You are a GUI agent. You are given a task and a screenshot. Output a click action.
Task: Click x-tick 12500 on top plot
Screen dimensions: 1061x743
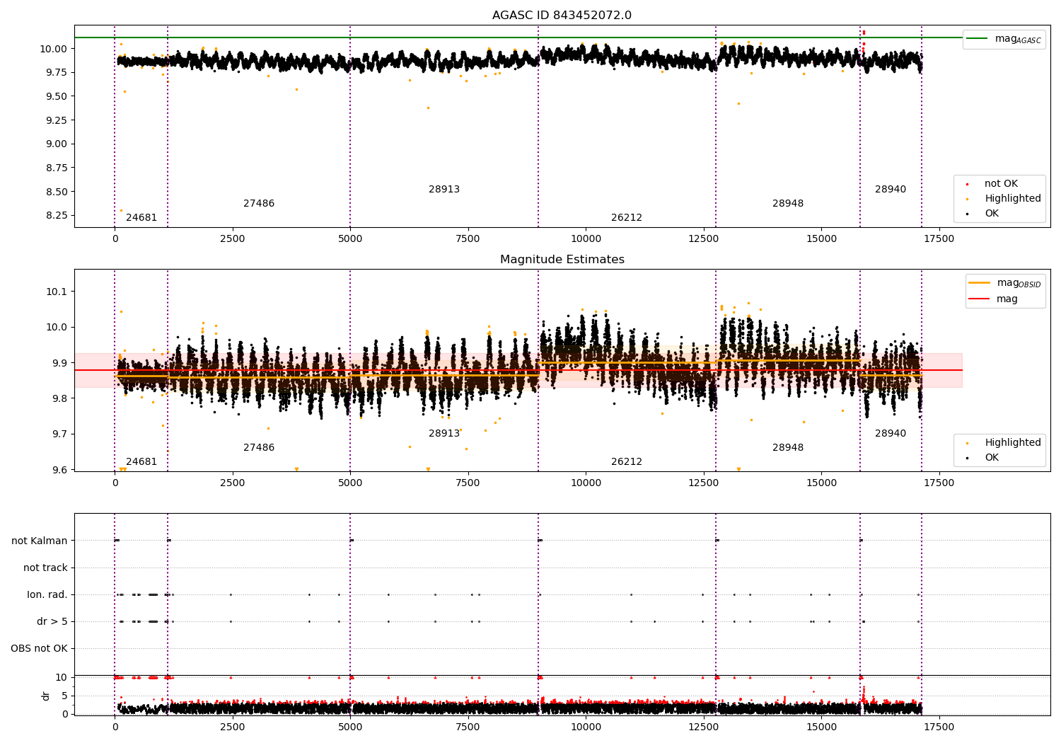click(703, 239)
